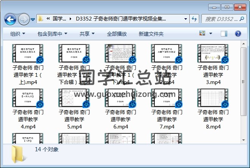Click the search box 搜索 D3352

coord(222,19)
